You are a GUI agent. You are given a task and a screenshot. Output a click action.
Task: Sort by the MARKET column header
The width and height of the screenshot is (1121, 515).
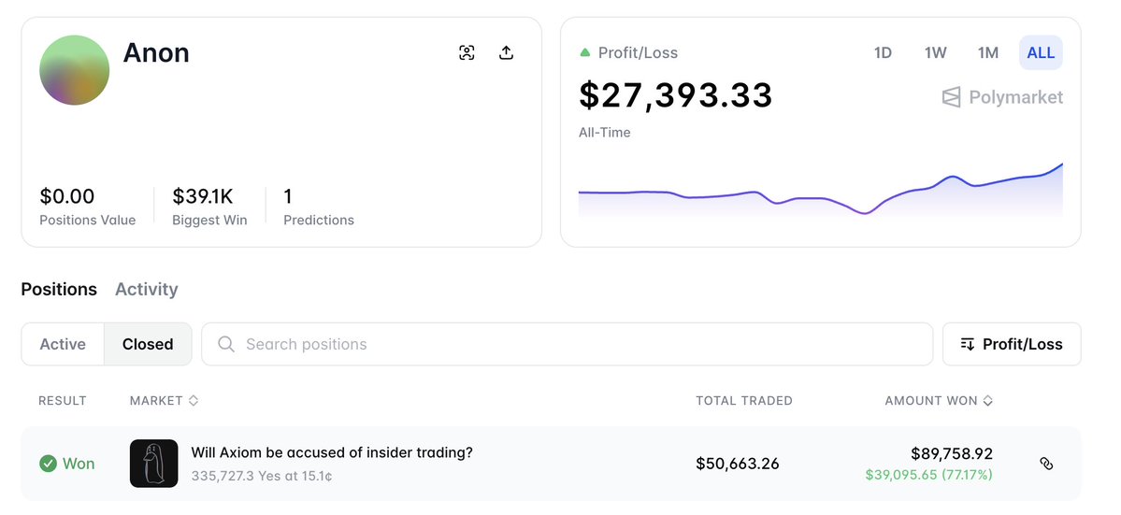coord(165,400)
